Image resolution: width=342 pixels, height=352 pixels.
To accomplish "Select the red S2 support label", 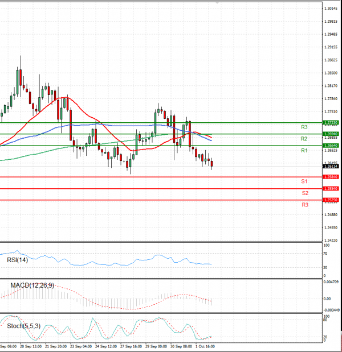I will (x=305, y=193).
